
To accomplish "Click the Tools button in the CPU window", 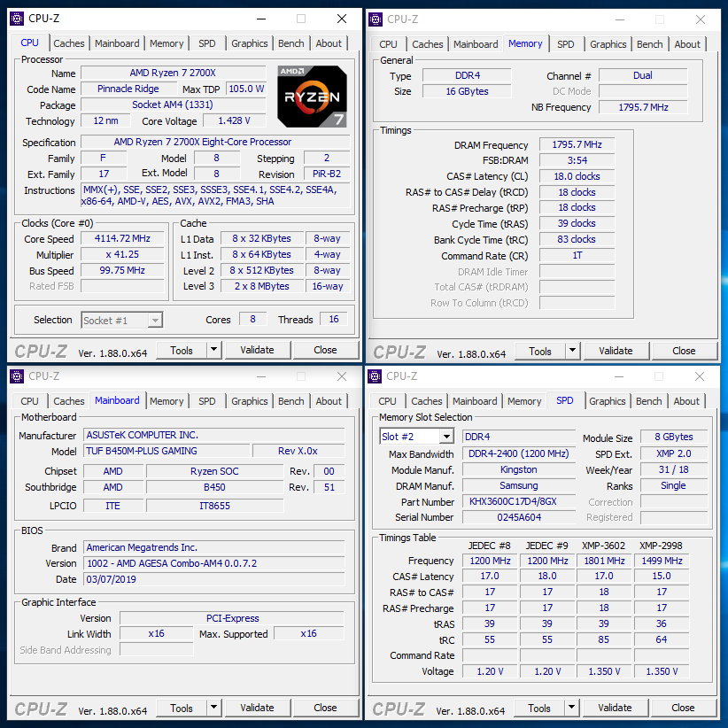I will pos(182,350).
